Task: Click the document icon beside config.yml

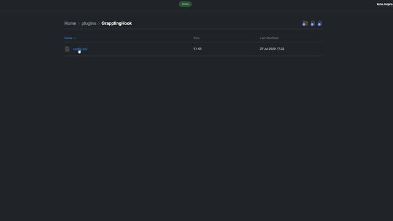Action: 67,49
